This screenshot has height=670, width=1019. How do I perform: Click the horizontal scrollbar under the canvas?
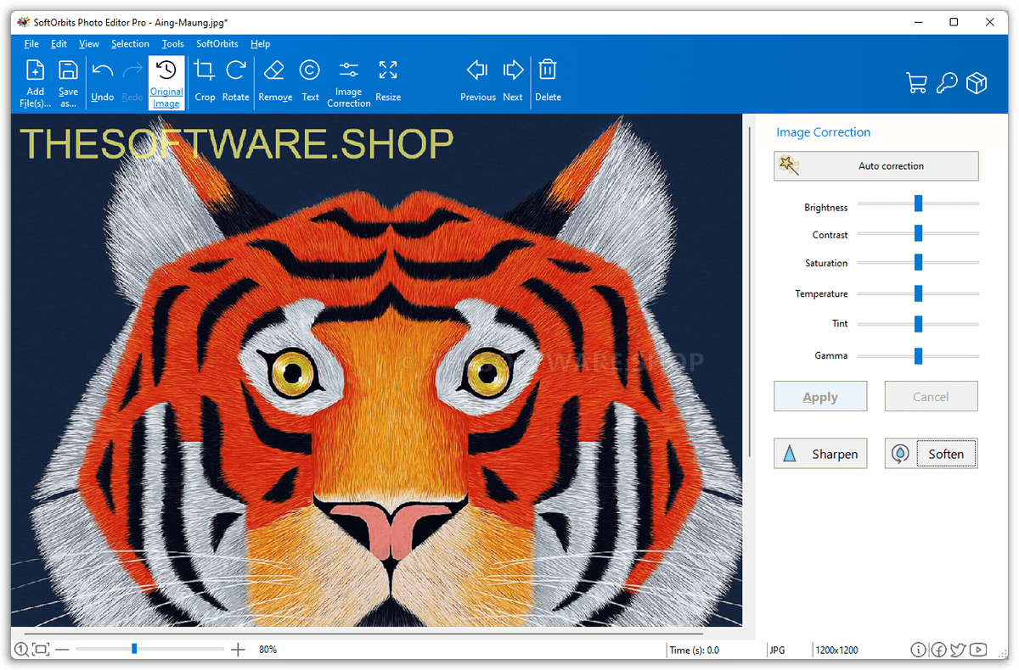point(363,633)
